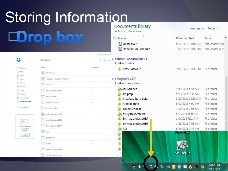Viewport: 228px width, 171px height.
Task: Open Events in the Dropbox web sidebar
Action: 22,94
